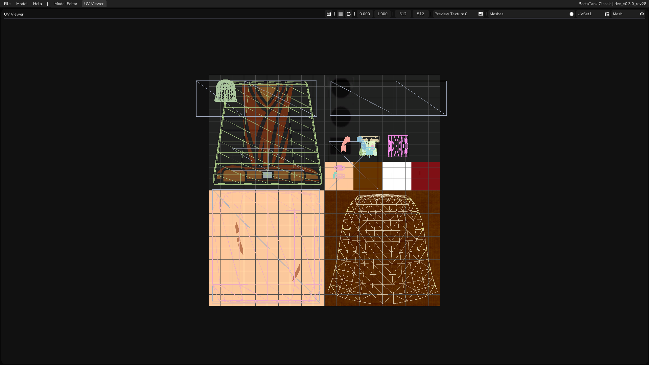Click the 0.000 minimum value field

coord(365,14)
